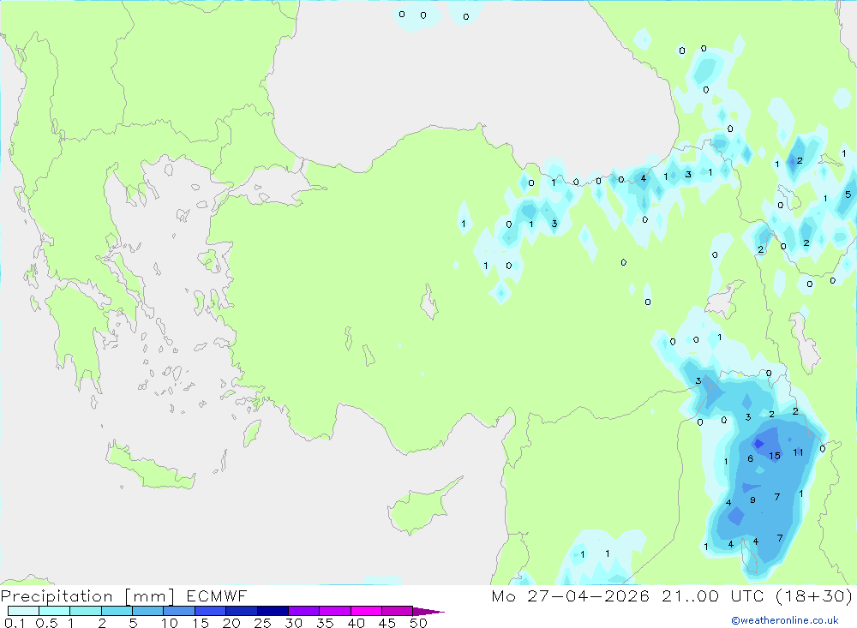Click the "Precipitation [mm]" title text
Screen dimensions: 857x628
coord(88,596)
